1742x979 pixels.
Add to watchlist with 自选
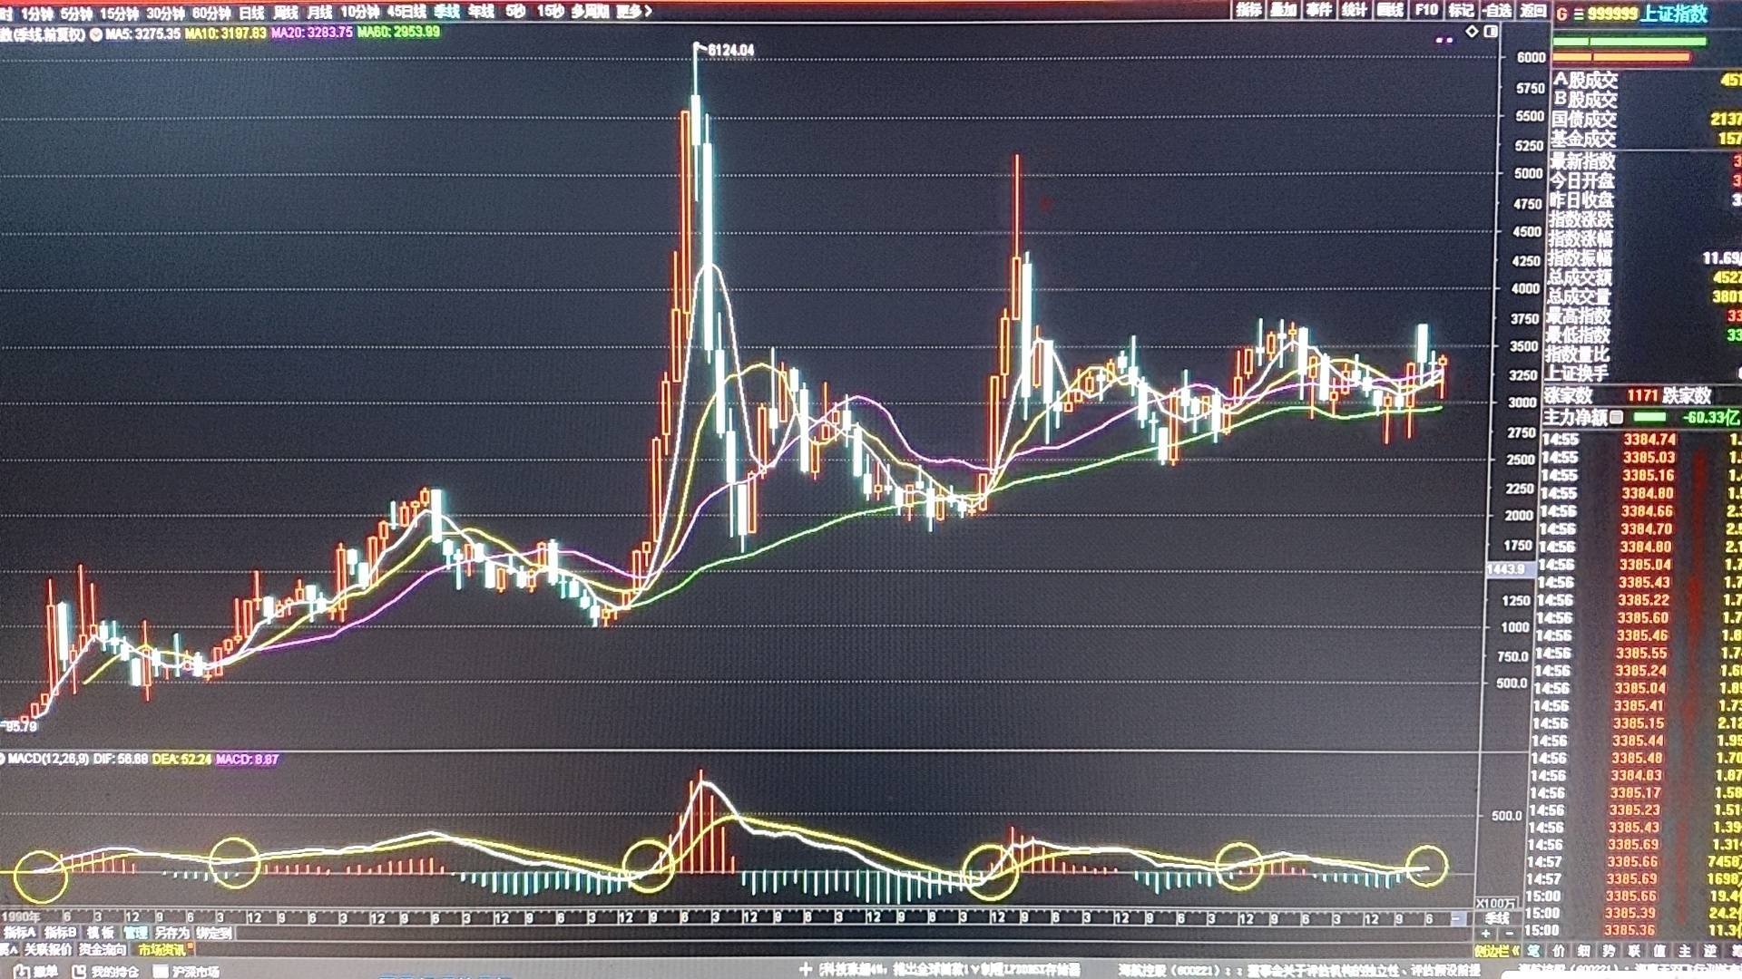tap(1497, 10)
